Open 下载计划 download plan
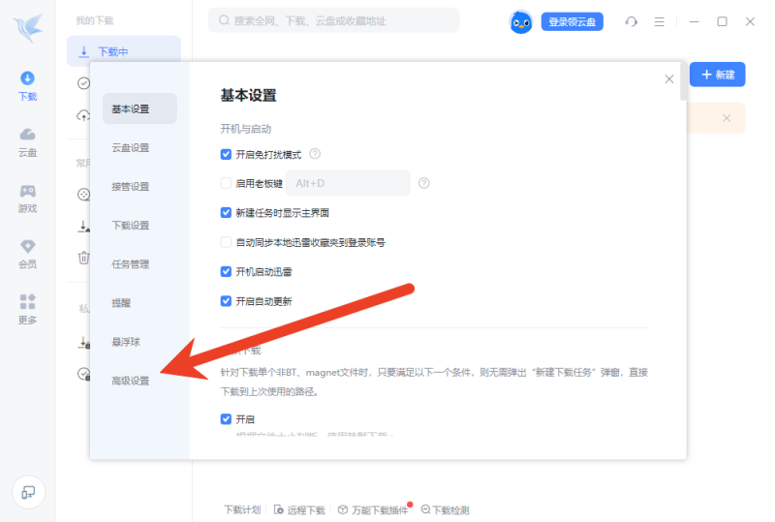The image size is (775, 522). 242,509
